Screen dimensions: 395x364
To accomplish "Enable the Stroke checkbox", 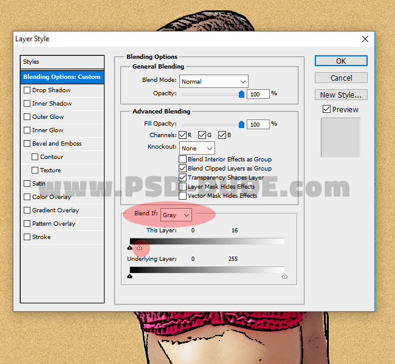I will pyautogui.click(x=27, y=237).
